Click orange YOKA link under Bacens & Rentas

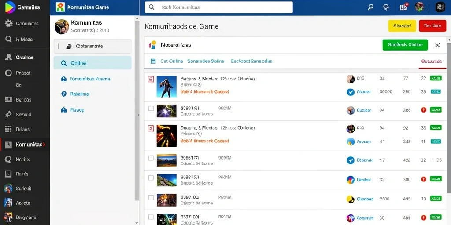(204, 91)
